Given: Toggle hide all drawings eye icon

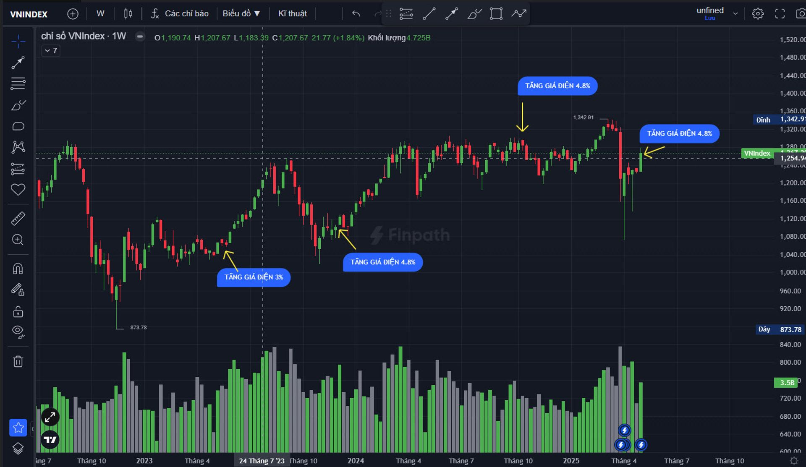Looking at the screenshot, I should coord(18,332).
